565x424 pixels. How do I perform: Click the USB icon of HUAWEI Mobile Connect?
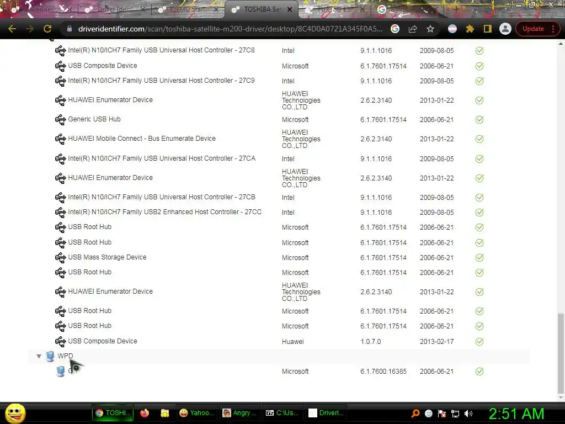[x=60, y=139]
